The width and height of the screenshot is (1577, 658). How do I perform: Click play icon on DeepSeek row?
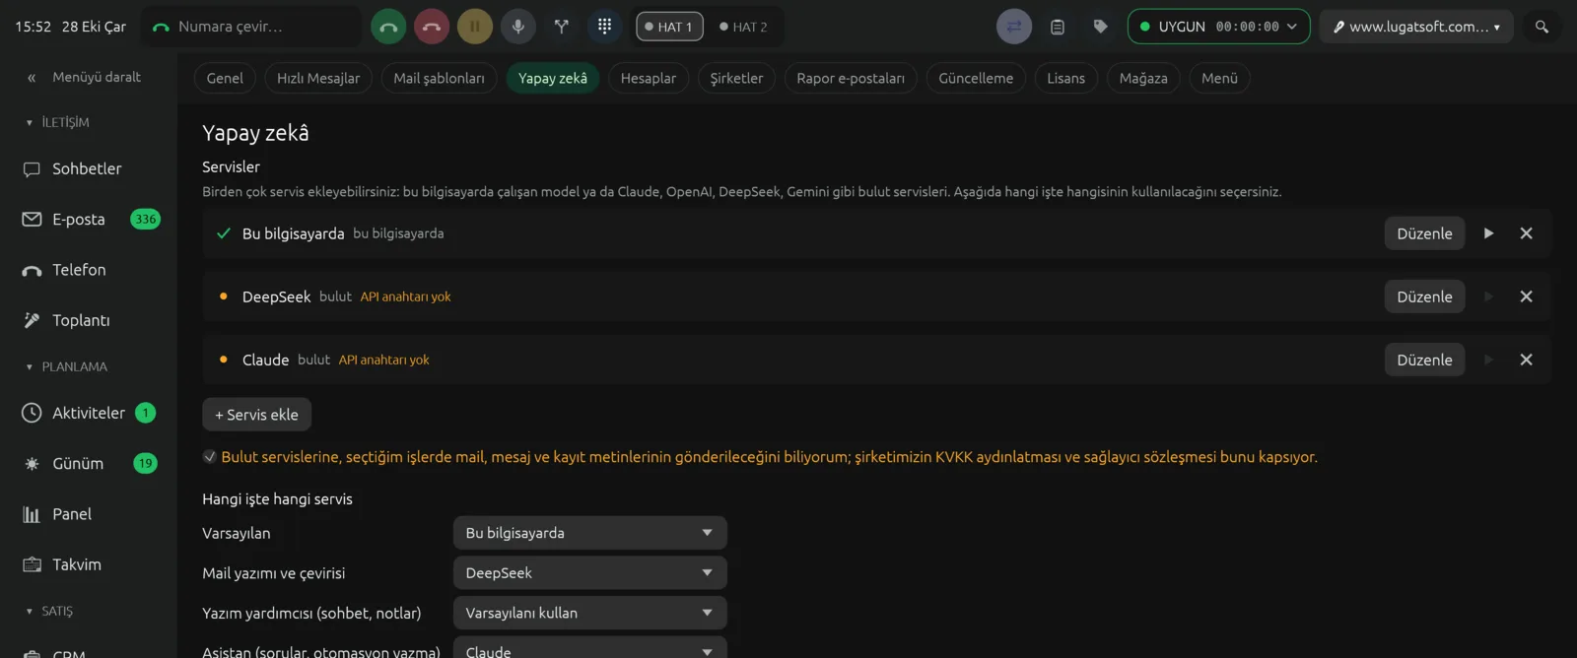pos(1488,296)
